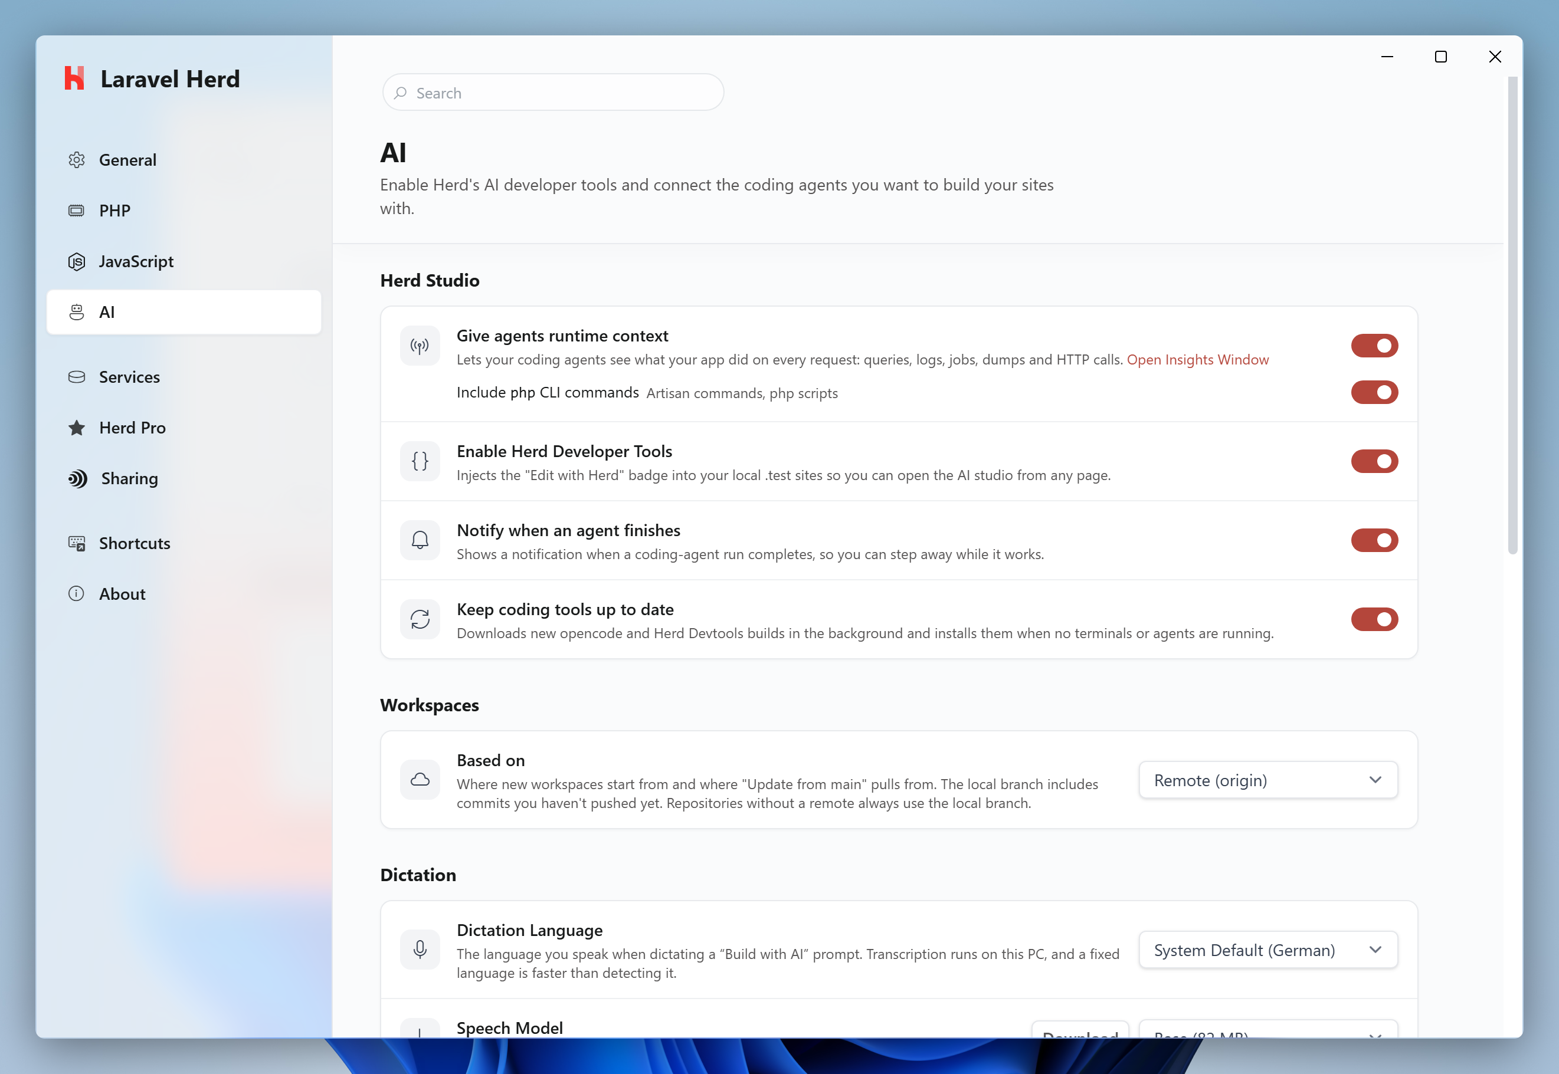Click the Shortcuts keyboard icon in sidebar

77,543
